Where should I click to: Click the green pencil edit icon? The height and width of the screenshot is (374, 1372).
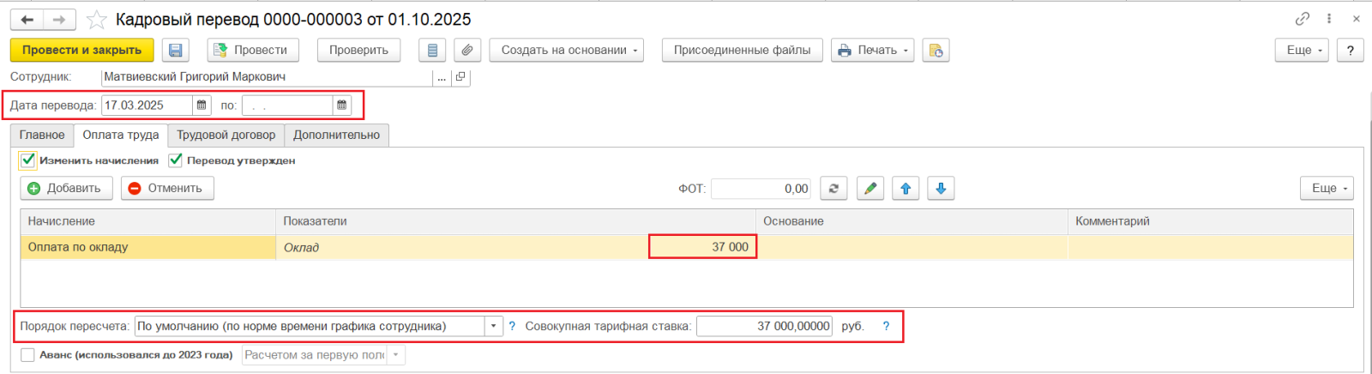(870, 189)
